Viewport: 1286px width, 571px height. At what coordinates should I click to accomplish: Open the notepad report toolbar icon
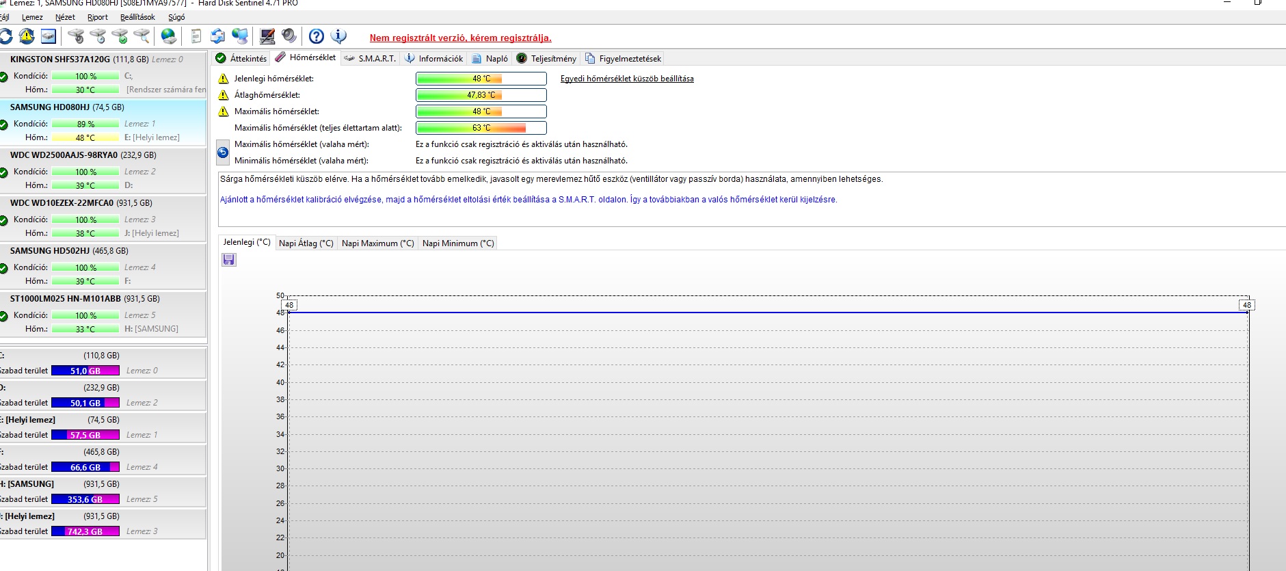pyautogui.click(x=196, y=36)
